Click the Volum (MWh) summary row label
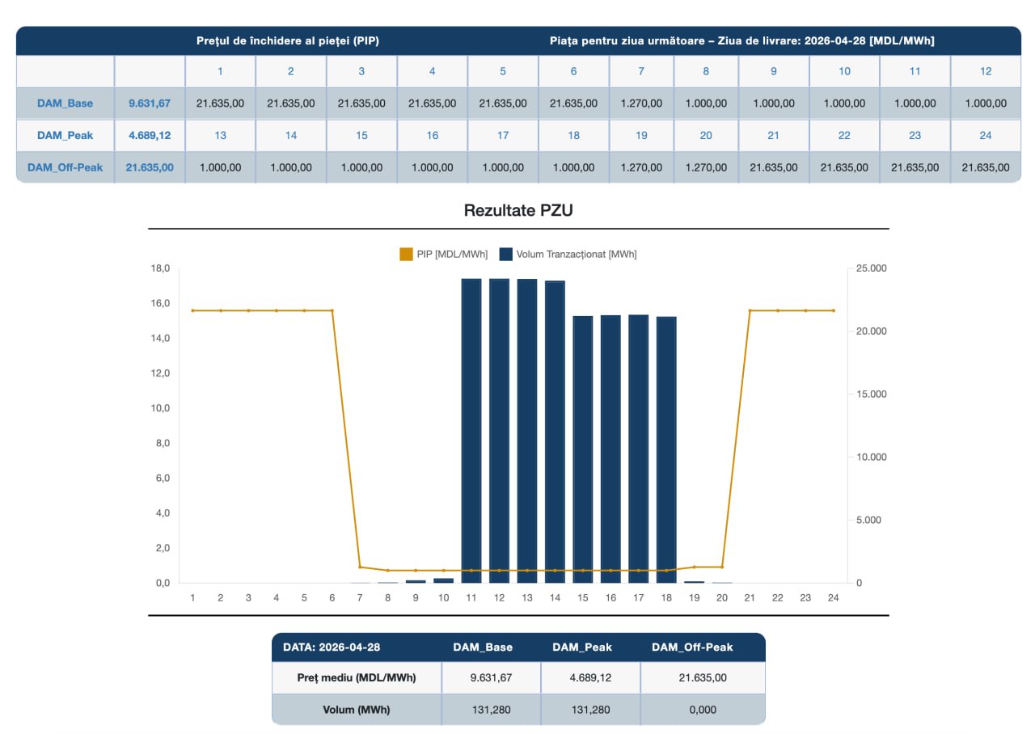This screenshot has width=1035, height=734. (x=357, y=710)
